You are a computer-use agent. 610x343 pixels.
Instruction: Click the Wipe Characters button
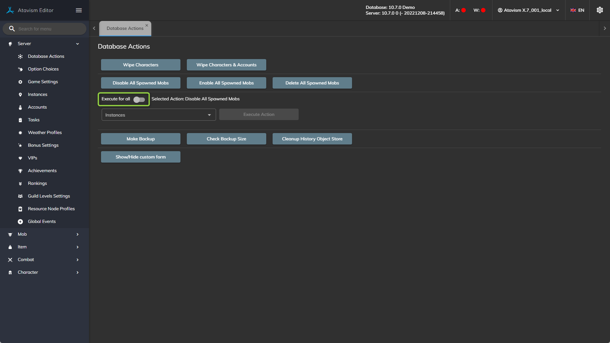tap(140, 65)
